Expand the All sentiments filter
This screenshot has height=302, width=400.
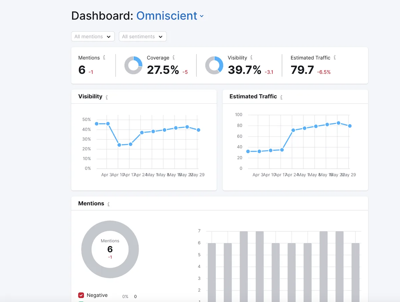143,36
